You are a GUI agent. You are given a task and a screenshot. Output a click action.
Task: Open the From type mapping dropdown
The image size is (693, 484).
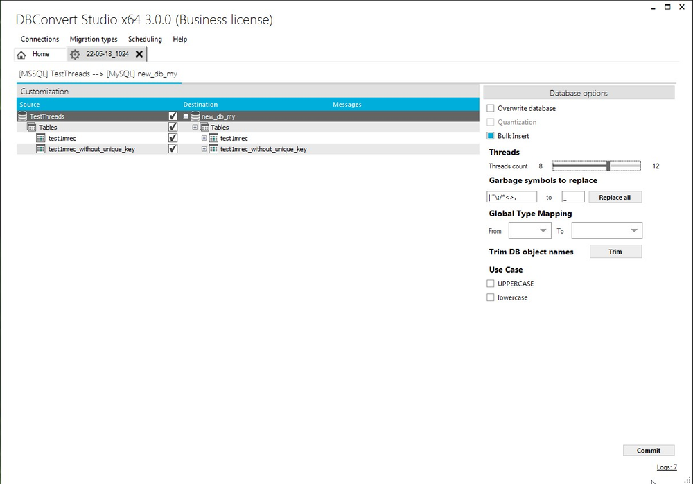[x=529, y=230]
